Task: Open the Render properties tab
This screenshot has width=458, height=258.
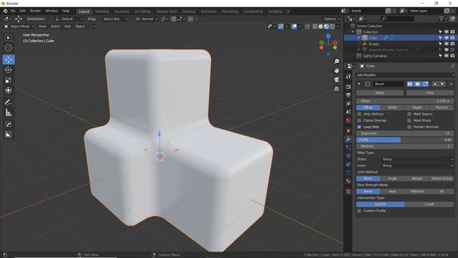Action: (x=349, y=87)
